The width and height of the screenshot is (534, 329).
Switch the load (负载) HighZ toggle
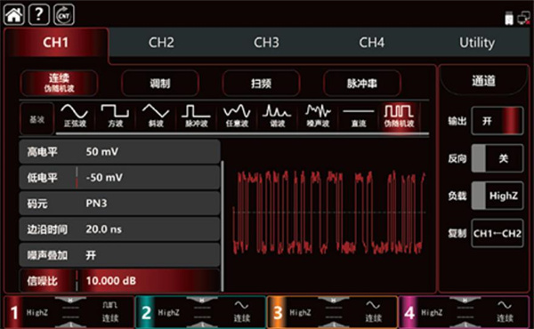point(498,196)
